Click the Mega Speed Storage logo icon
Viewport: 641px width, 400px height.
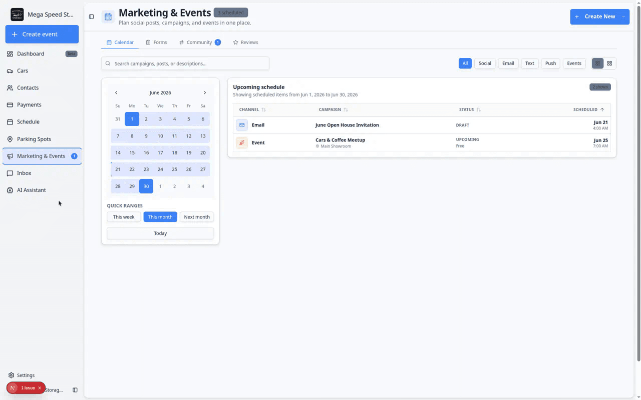tap(17, 14)
